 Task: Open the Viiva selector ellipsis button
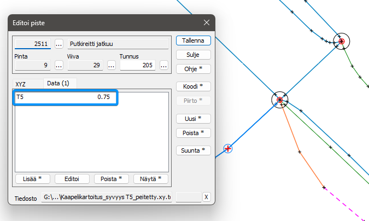(111, 65)
